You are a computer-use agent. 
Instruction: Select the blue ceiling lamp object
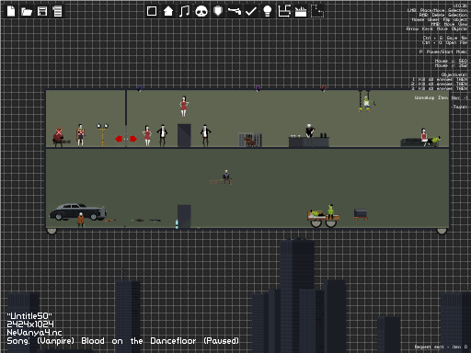(140, 88)
